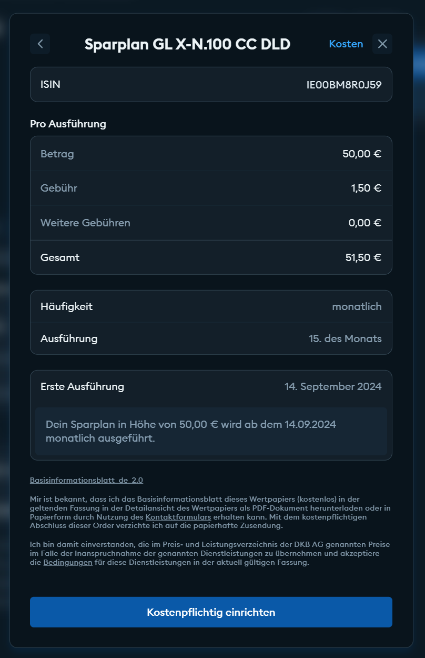Click the Gesamt total 51,50 €
Image resolution: width=425 pixels, height=658 pixels.
click(363, 258)
